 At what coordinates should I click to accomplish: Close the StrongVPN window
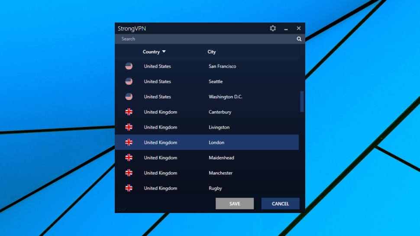[299, 28]
